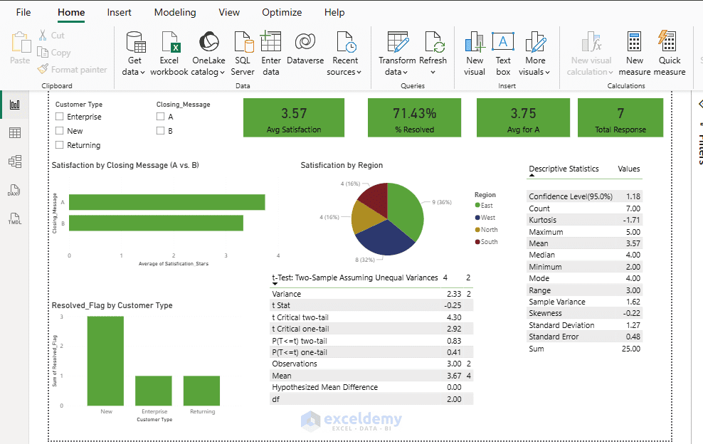Click the Kurtosis row in statistics table
The width and height of the screenshot is (703, 444).
(584, 220)
